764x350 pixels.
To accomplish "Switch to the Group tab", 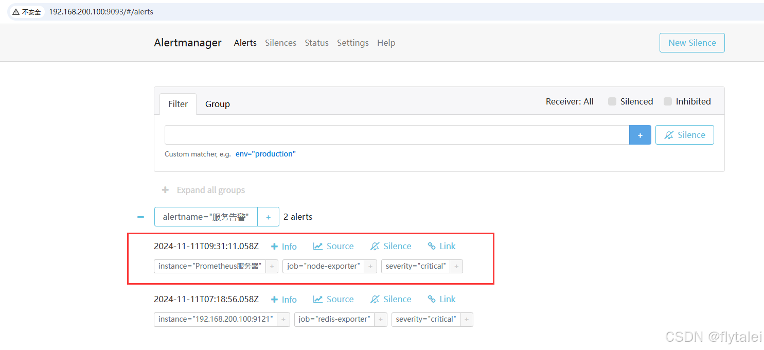I will point(218,104).
